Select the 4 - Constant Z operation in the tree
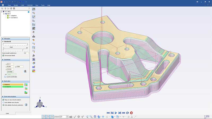Image resolution: width=212 pixels, height=119 pixels. [x=13, y=17]
